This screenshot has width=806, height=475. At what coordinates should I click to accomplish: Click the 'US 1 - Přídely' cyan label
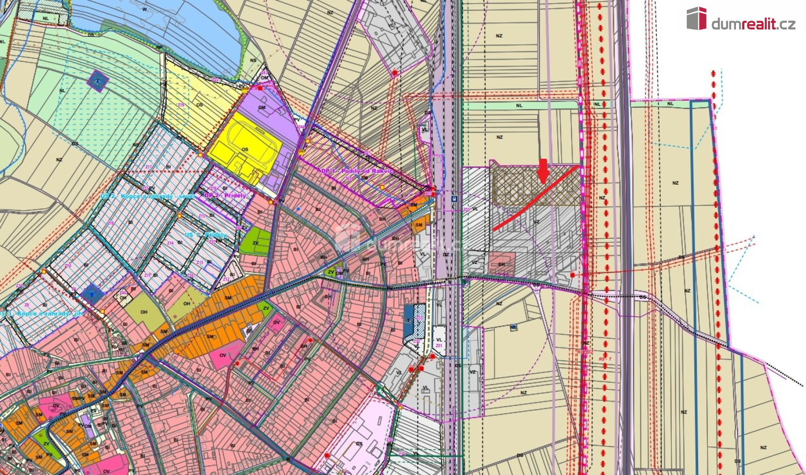pos(206,235)
